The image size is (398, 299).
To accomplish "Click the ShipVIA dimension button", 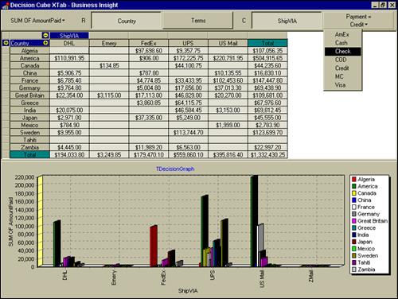I will click(287, 21).
